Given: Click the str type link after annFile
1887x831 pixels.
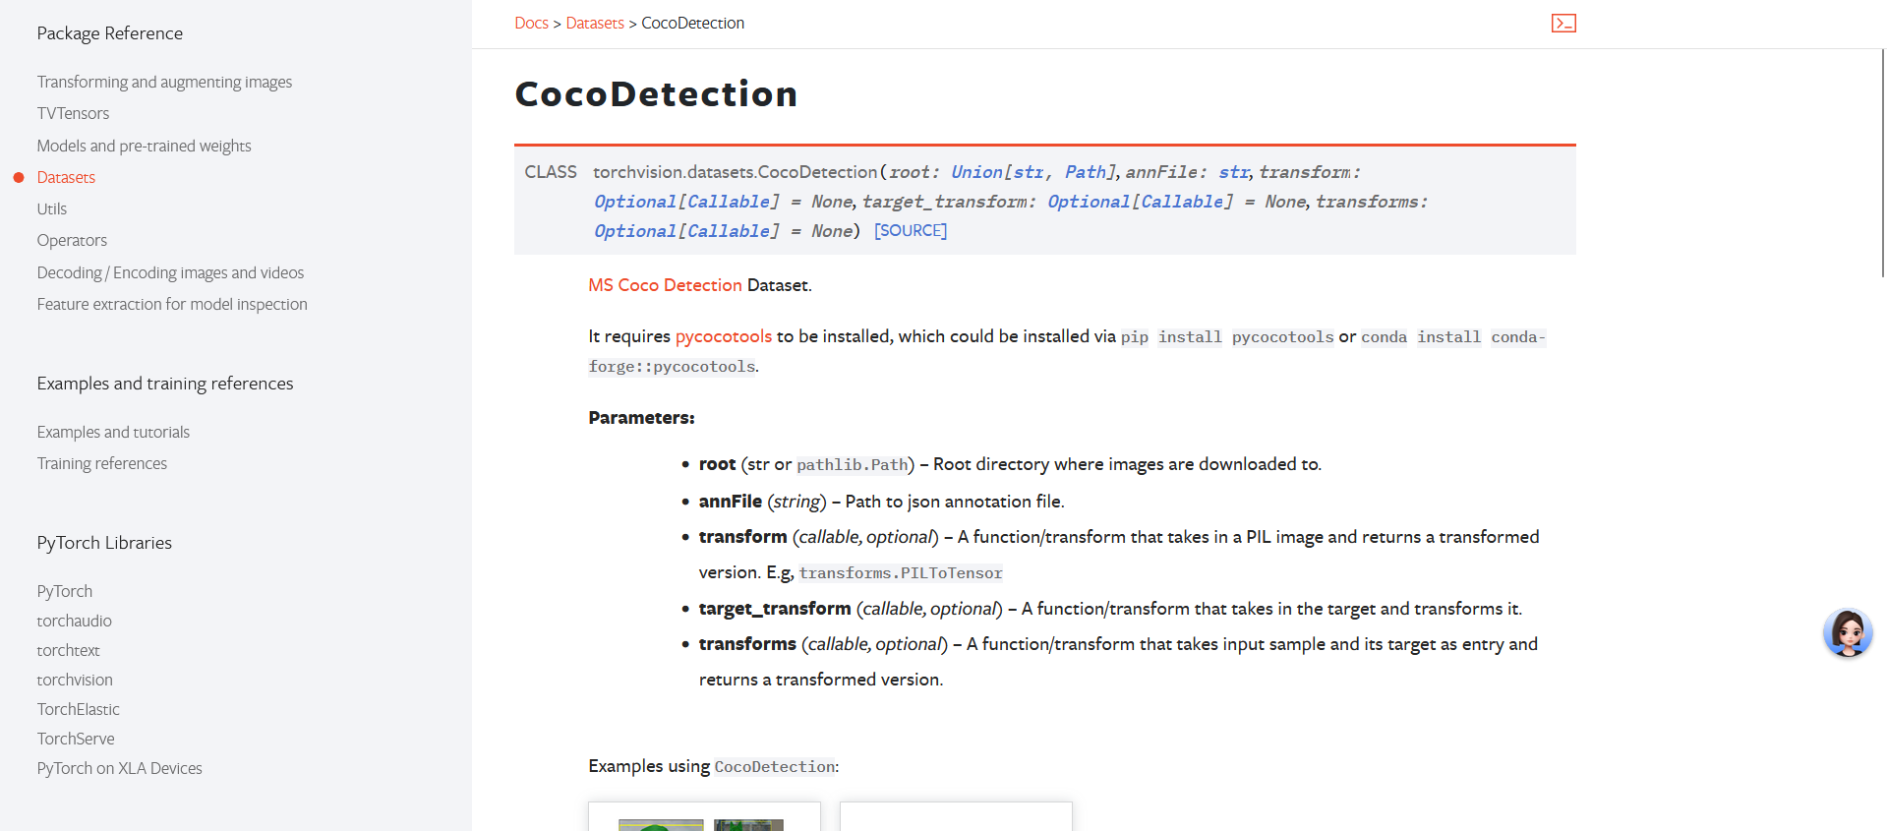Looking at the screenshot, I should tap(1233, 172).
